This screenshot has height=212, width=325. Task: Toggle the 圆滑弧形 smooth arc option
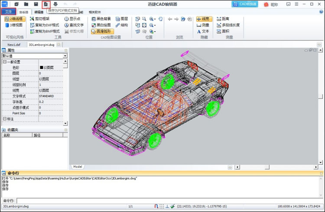click(x=102, y=31)
